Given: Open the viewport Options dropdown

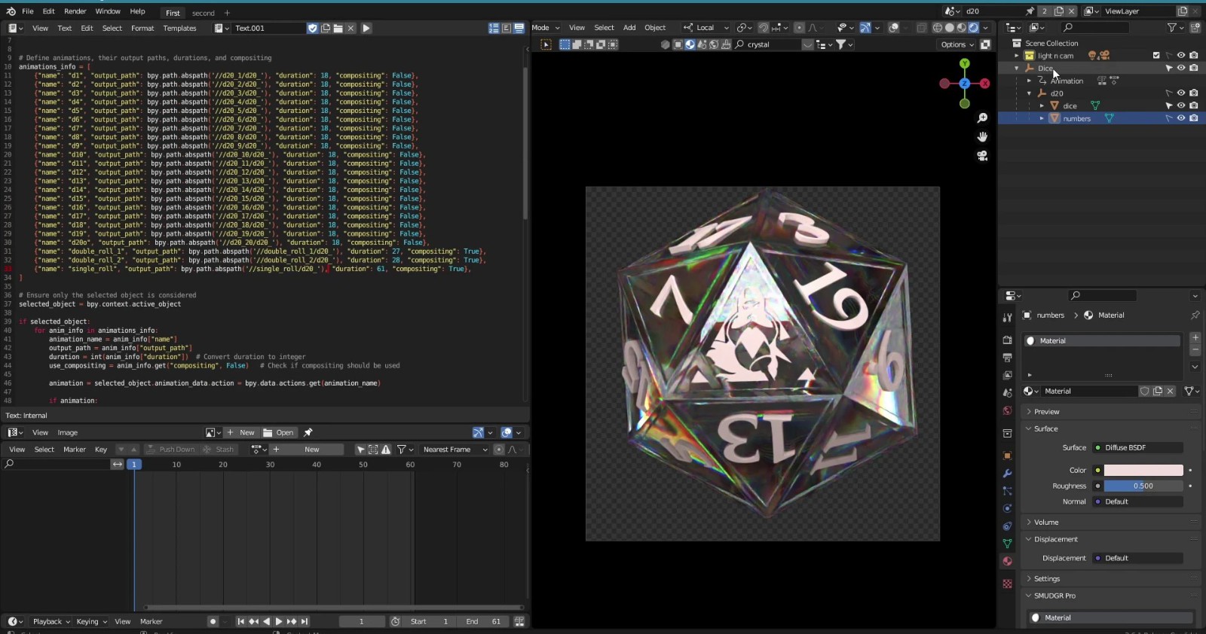Looking at the screenshot, I should click(957, 44).
